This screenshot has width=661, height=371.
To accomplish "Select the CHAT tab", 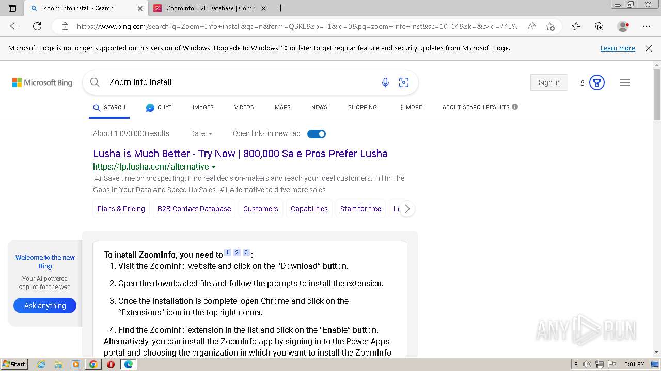I will [159, 107].
